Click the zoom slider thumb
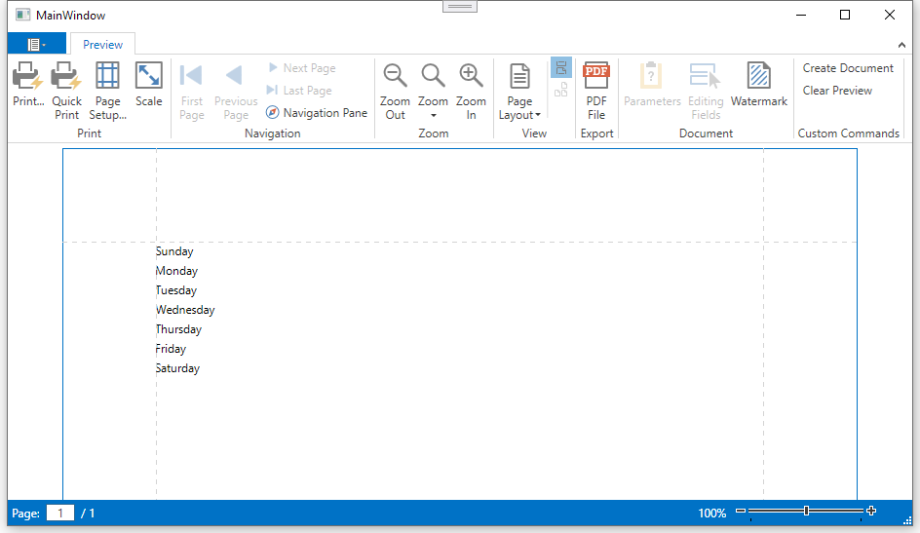Viewport: 920px width, 533px height. [x=807, y=511]
